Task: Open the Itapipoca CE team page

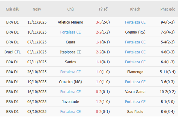Action: point(70,52)
